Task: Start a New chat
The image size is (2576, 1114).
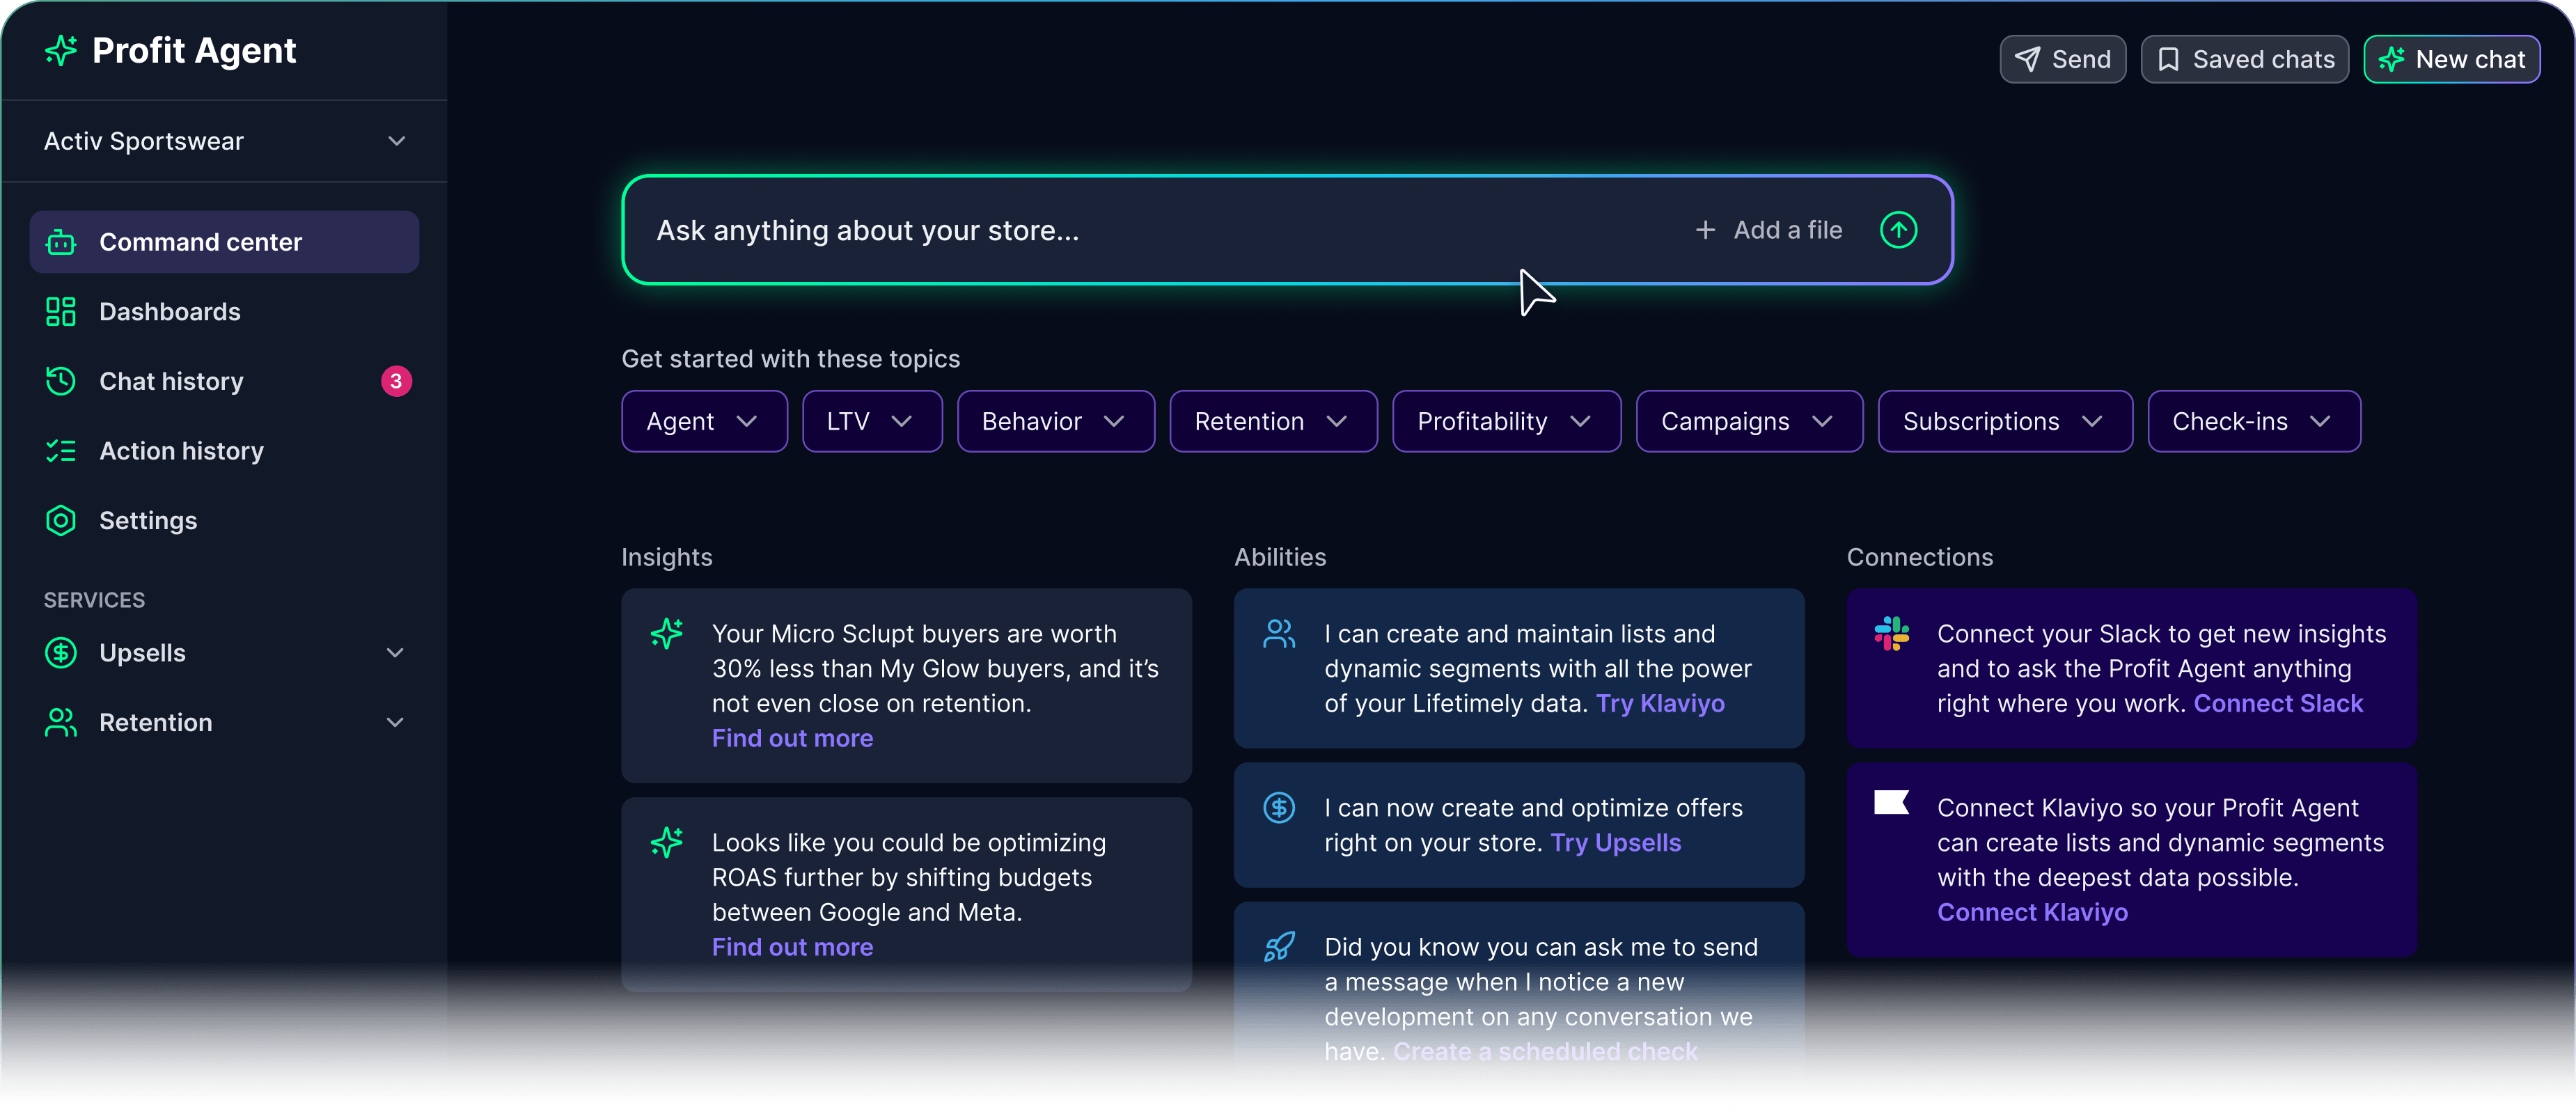Action: click(x=2452, y=60)
